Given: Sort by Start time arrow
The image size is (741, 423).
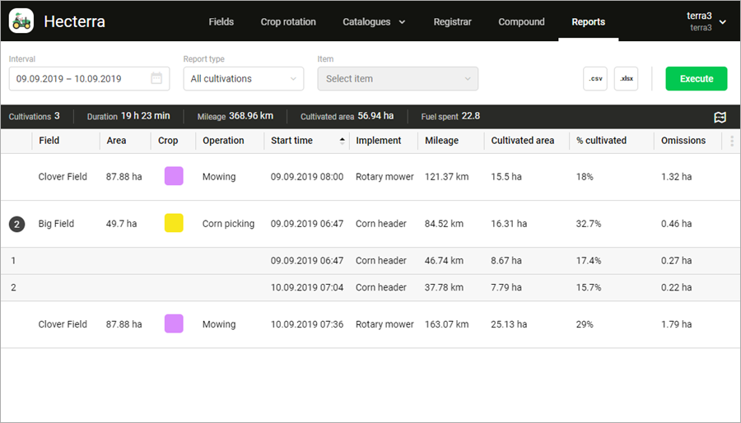Looking at the screenshot, I should [x=342, y=141].
